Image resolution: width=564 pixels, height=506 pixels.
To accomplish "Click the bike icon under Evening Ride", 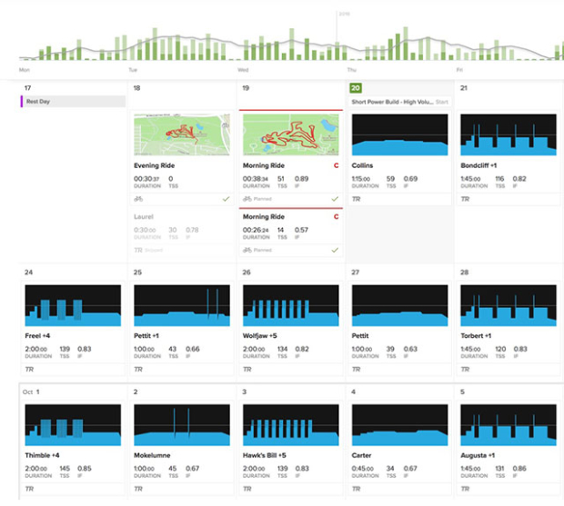I will pos(138,198).
